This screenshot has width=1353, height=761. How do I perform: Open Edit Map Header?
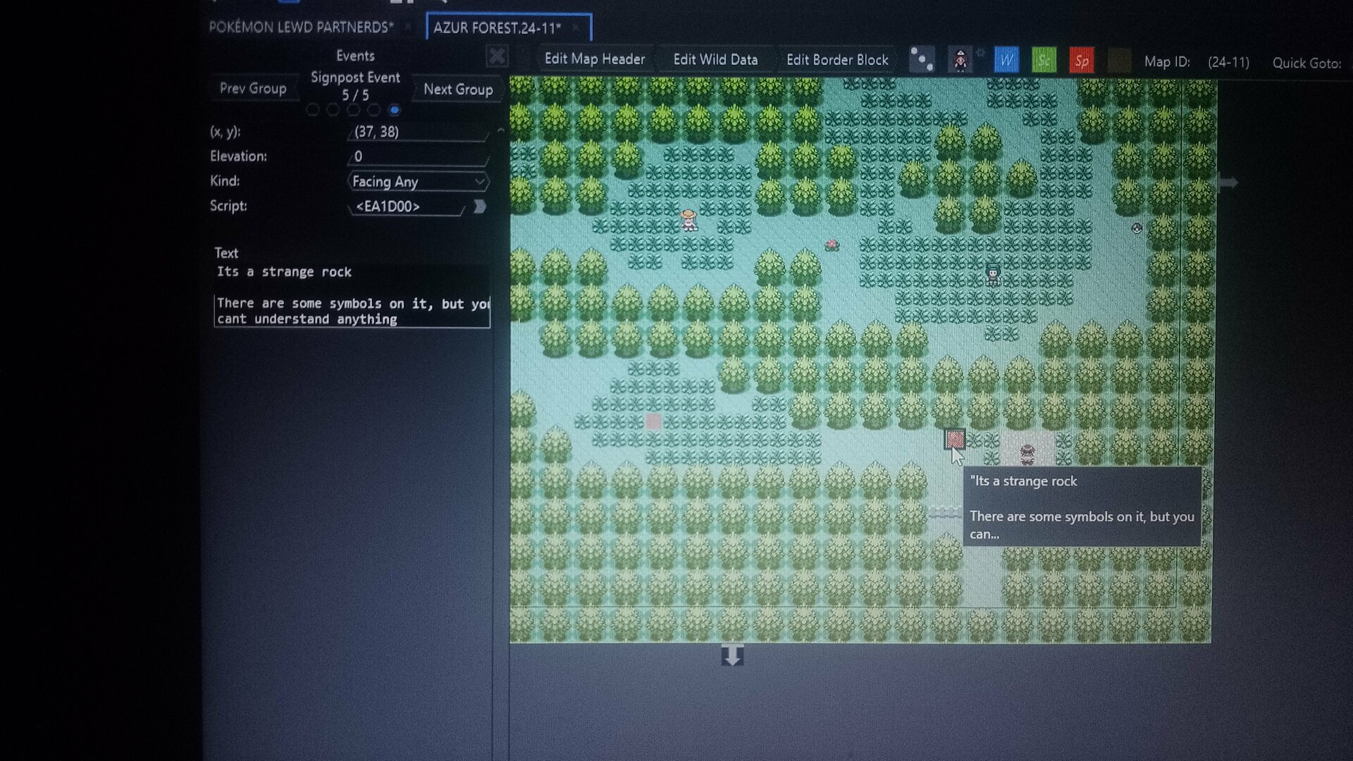tap(595, 59)
